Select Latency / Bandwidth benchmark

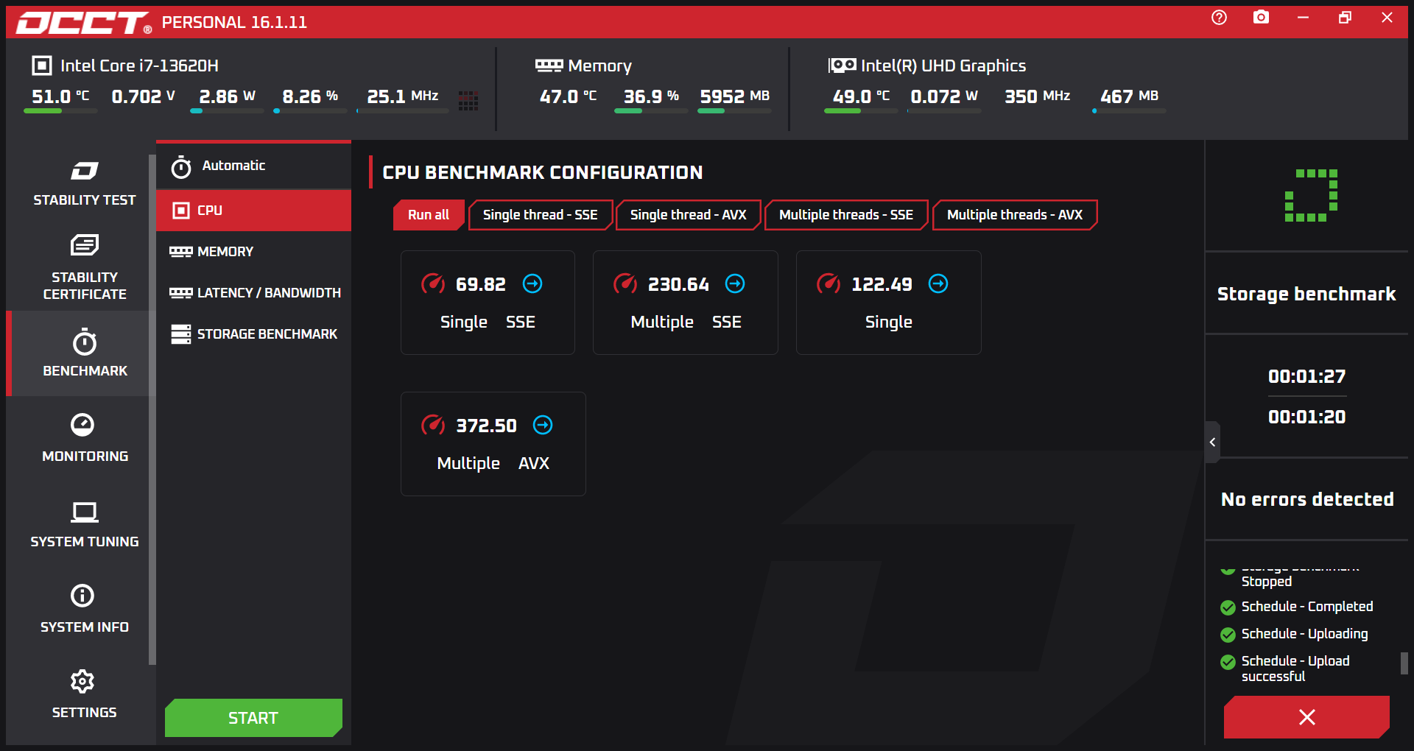point(253,293)
